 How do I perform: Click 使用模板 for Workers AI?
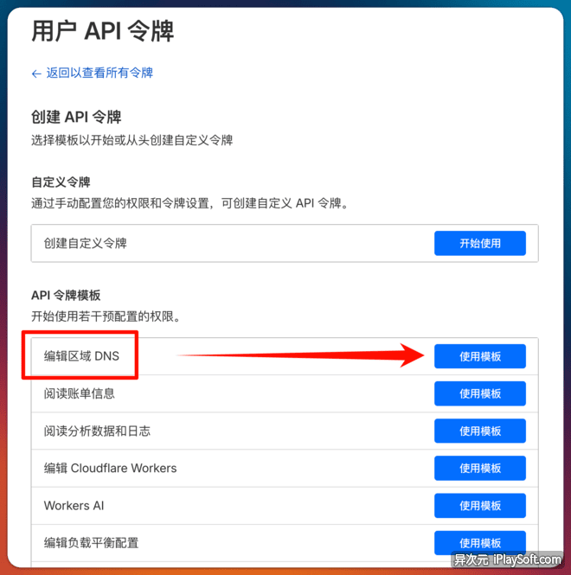tap(479, 505)
